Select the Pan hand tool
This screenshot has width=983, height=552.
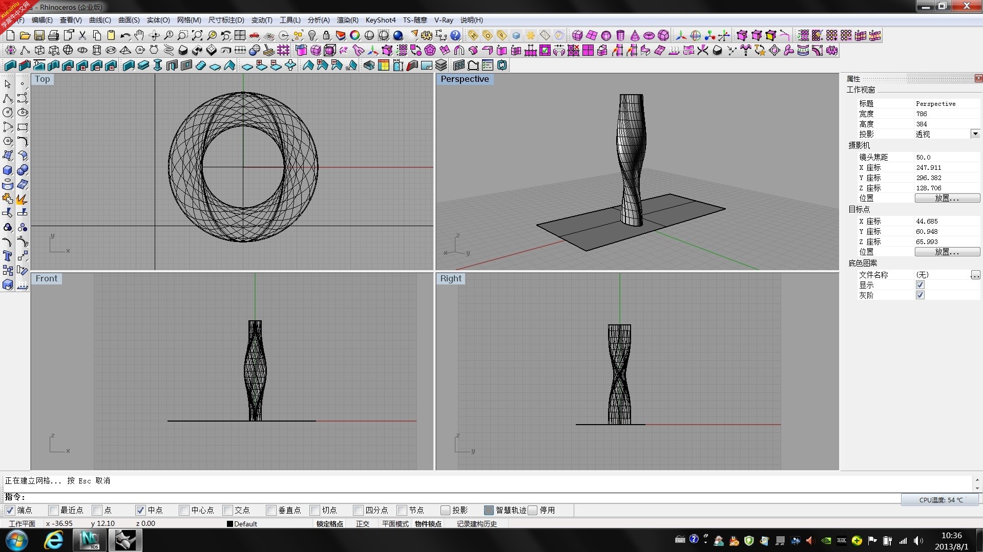tap(139, 35)
